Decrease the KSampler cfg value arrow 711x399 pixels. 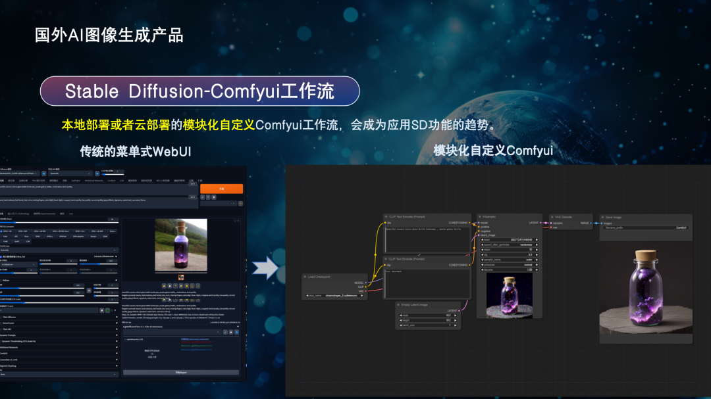[x=482, y=254]
